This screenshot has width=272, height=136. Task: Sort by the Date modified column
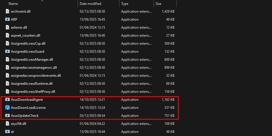click(x=90, y=4)
